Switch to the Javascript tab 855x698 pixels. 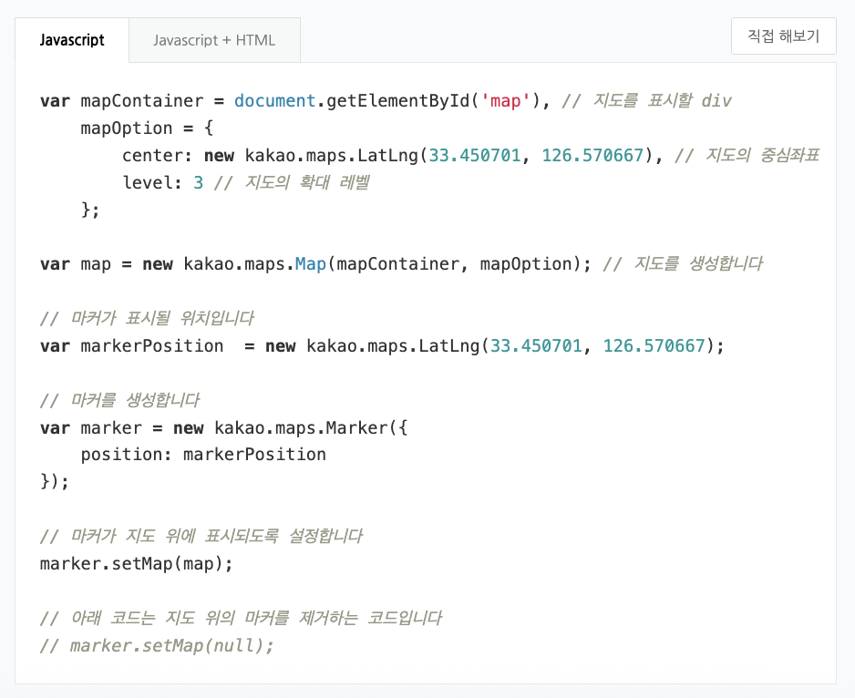click(x=72, y=40)
